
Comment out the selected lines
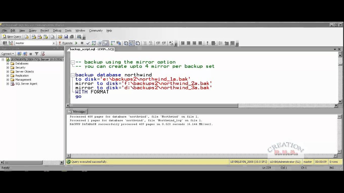[145, 43]
